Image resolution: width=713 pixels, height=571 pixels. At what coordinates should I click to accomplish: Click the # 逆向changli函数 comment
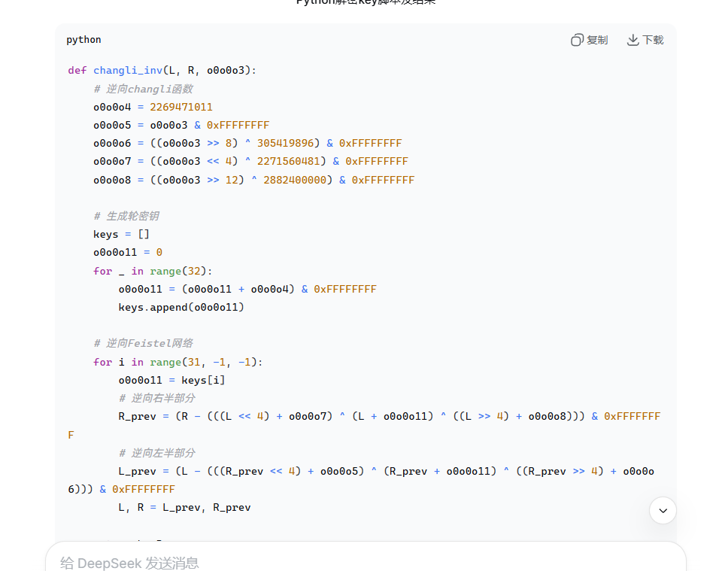pyautogui.click(x=143, y=89)
